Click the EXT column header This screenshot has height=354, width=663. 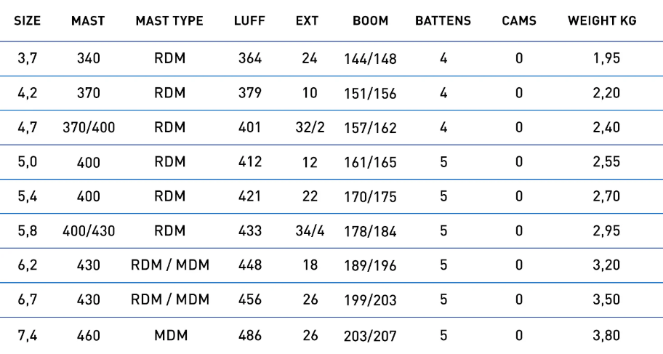(x=310, y=22)
